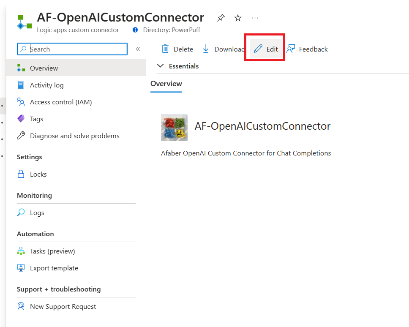The width and height of the screenshot is (409, 327).
Task: Click the Download arrow icon
Action: [x=206, y=49]
